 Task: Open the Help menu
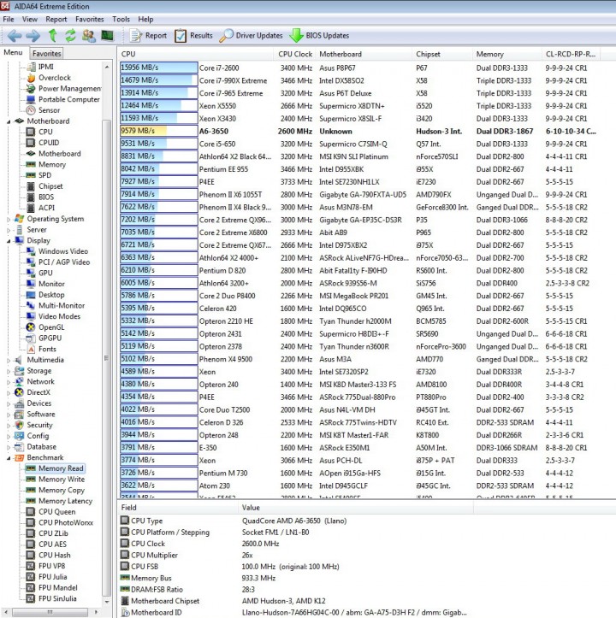(x=145, y=20)
